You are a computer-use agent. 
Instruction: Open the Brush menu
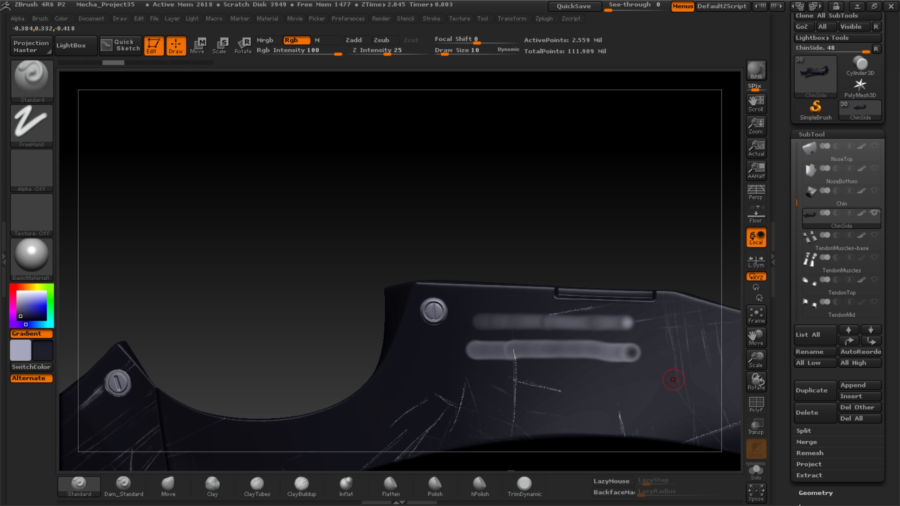tap(40, 19)
